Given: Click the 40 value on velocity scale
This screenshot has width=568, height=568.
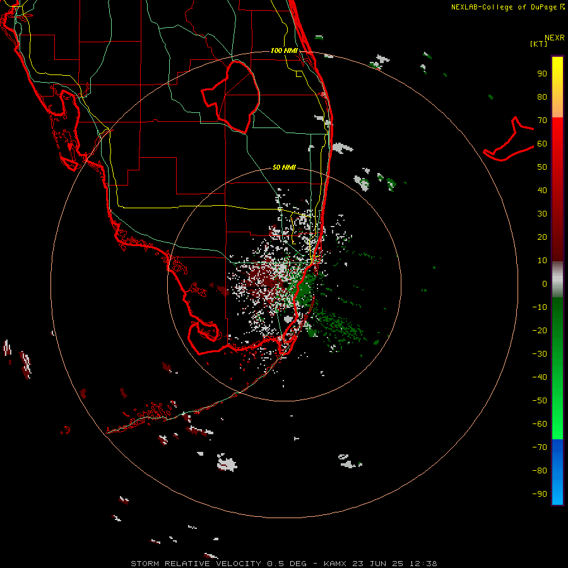Looking at the screenshot, I should tap(542, 191).
